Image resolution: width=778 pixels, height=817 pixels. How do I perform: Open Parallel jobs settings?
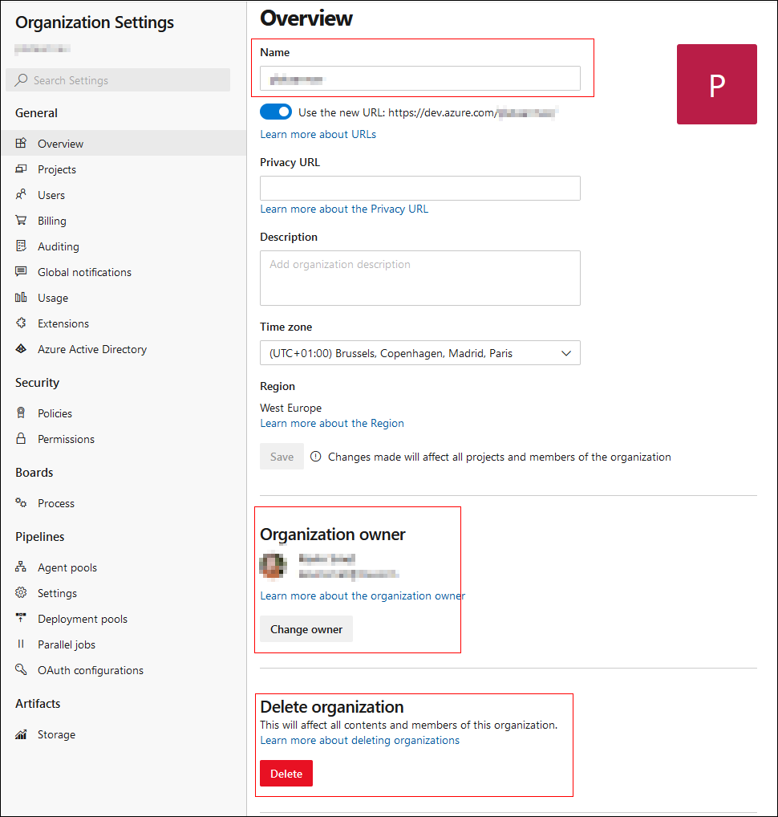pyautogui.click(x=124, y=644)
